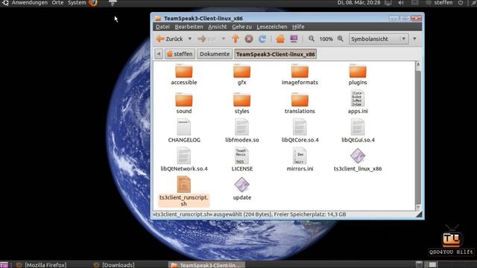Viewport: 477px width, 268px height.
Task: Open back history dropdown arrow
Action: click(189, 39)
